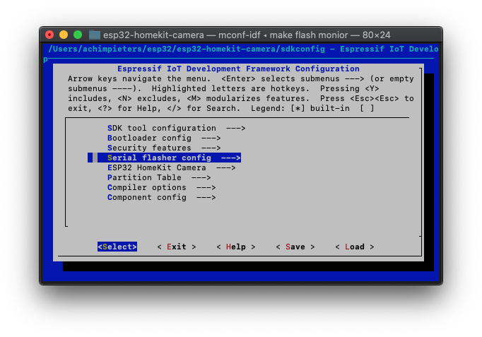This screenshot has height=337, width=482.
Task: Close the terminal window with red button
Action: 49,35
